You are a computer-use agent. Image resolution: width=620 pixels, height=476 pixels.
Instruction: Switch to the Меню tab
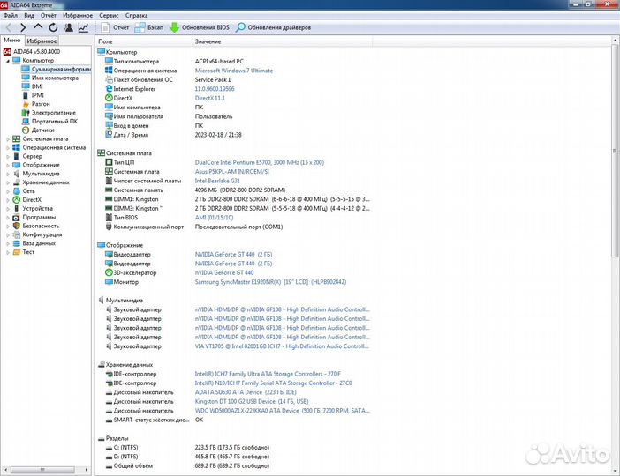(12, 41)
